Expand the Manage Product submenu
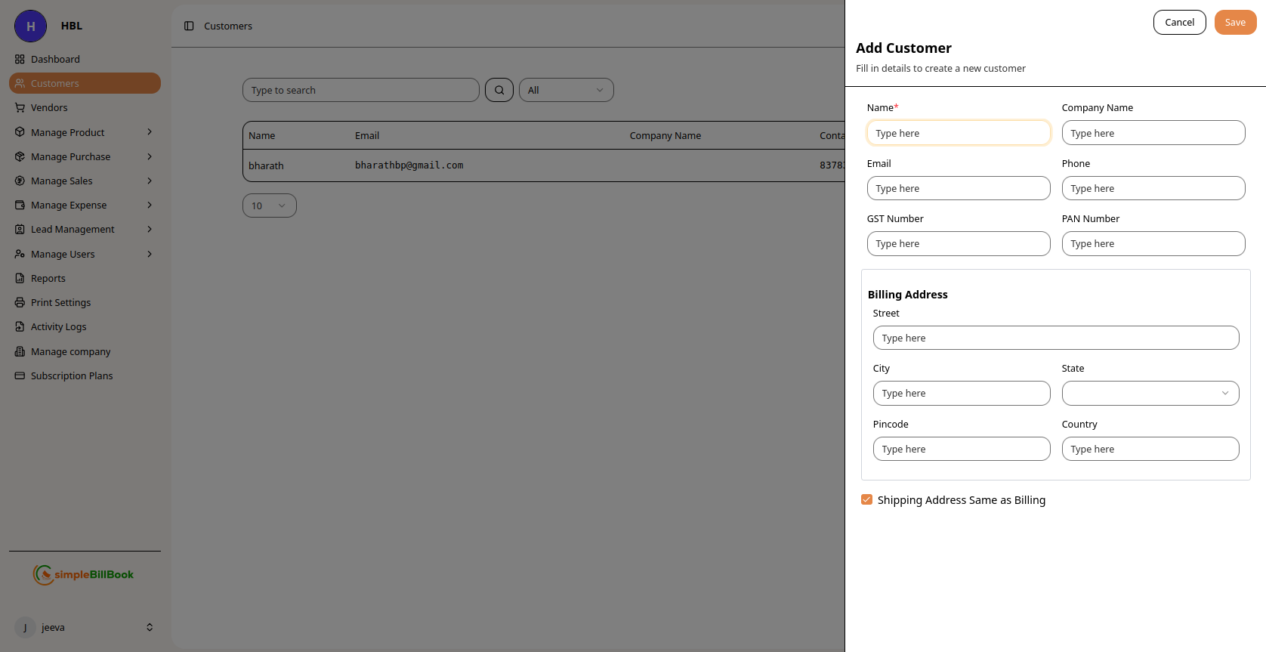1266x652 pixels. pos(150,132)
